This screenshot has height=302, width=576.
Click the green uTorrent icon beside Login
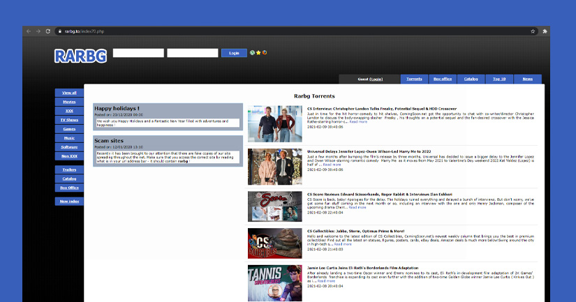pos(252,53)
